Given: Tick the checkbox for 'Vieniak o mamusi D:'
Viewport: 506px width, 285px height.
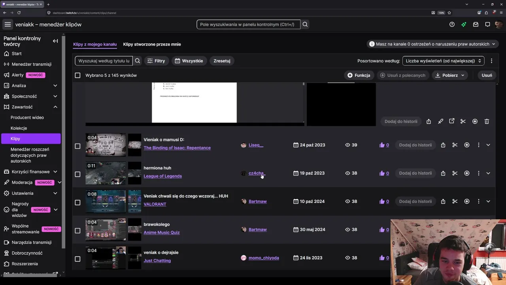Looking at the screenshot, I should click(x=77, y=146).
